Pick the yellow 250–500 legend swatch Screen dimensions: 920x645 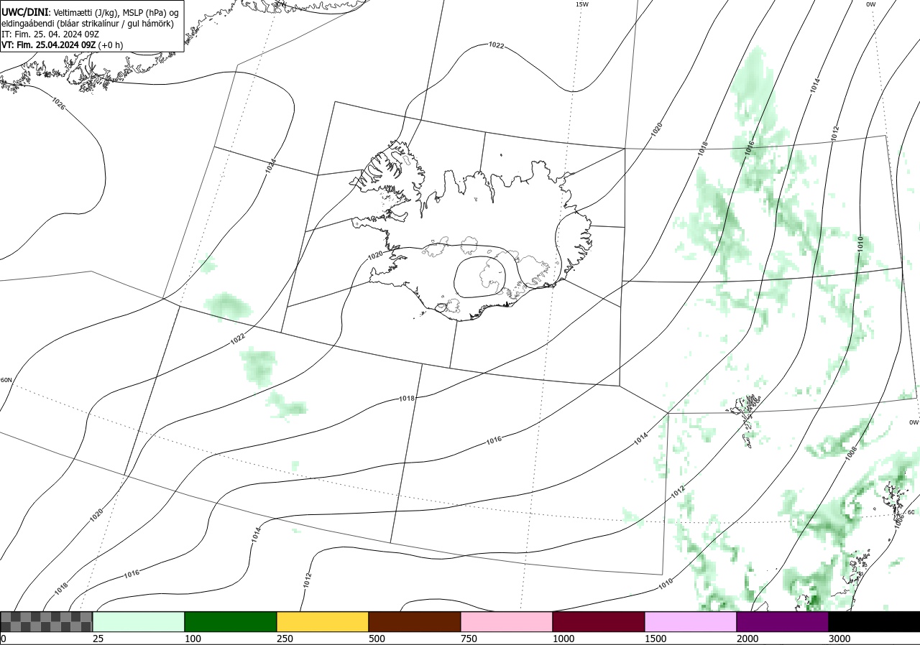323,621
